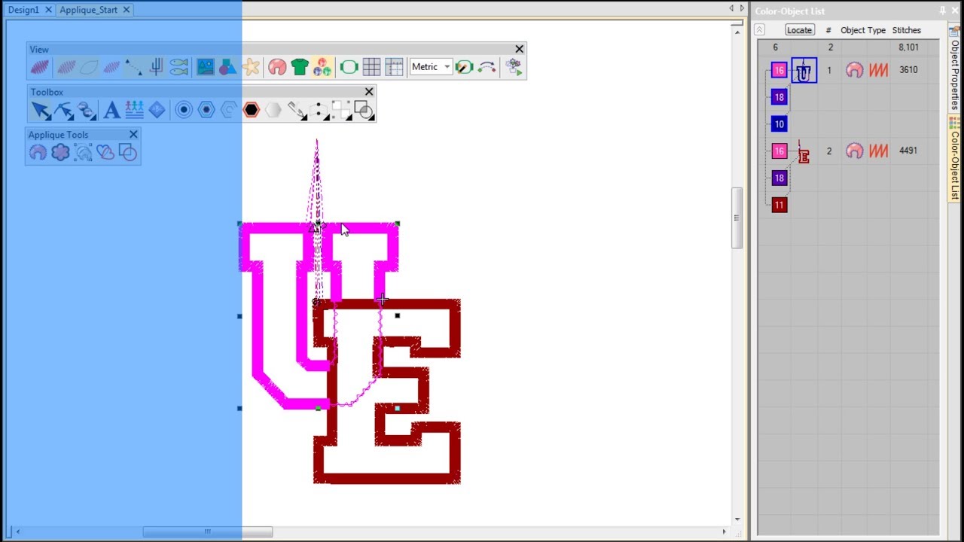
Task: Click the concentric hexagon tool in Toolbox
Action: point(206,111)
